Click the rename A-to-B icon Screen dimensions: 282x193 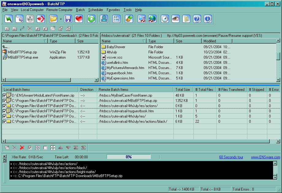point(22,29)
